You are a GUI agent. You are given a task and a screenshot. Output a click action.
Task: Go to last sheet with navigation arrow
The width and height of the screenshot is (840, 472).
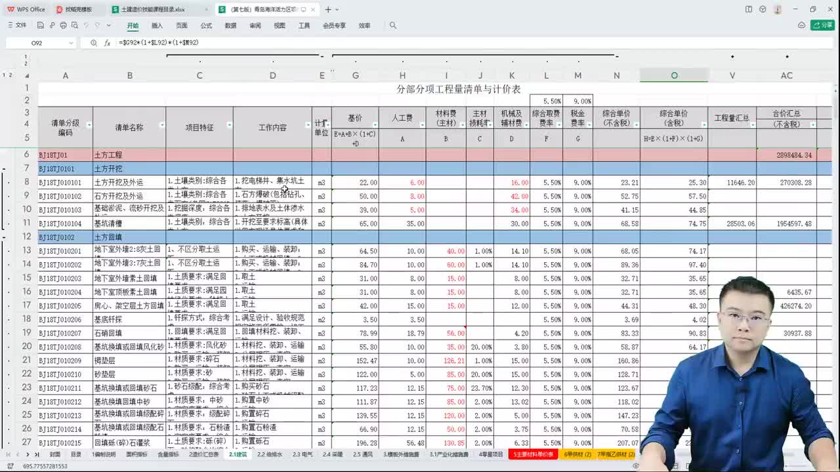click(37, 454)
